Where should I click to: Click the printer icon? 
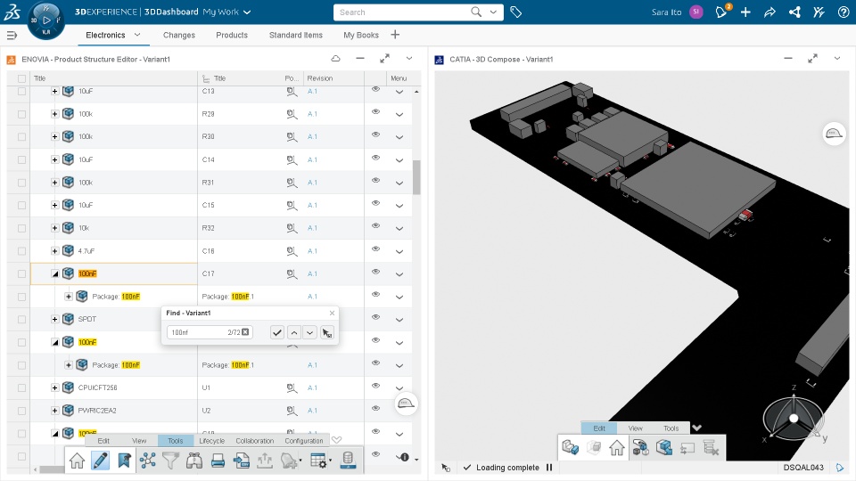click(x=218, y=461)
